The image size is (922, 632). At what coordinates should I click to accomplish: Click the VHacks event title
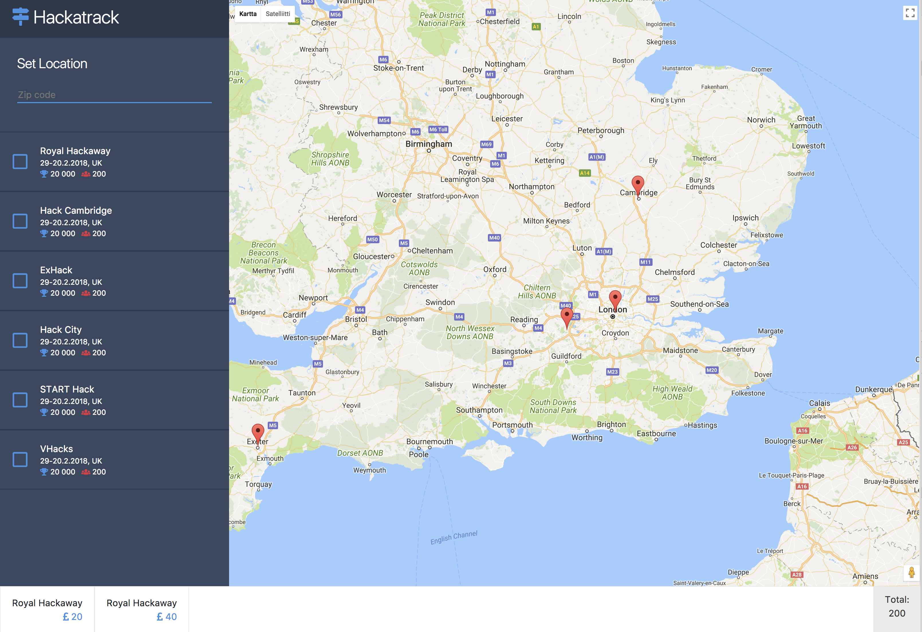click(56, 449)
